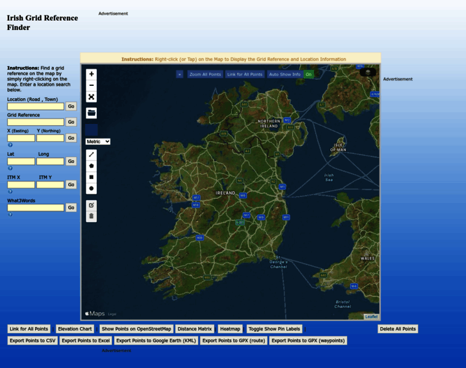Screen dimensions: 466x368
Task: Click the dark blue color swatch
Action: coord(91,130)
